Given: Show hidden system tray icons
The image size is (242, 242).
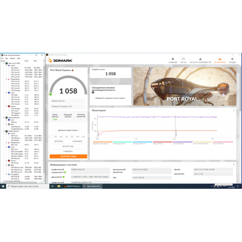Looking at the screenshot, I should click(x=212, y=186).
